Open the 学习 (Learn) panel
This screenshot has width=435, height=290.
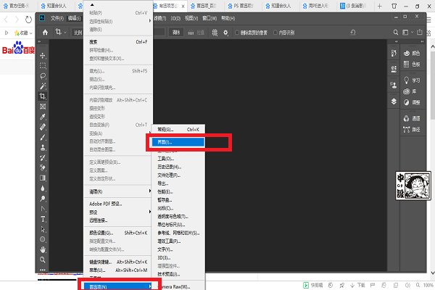click(x=412, y=80)
